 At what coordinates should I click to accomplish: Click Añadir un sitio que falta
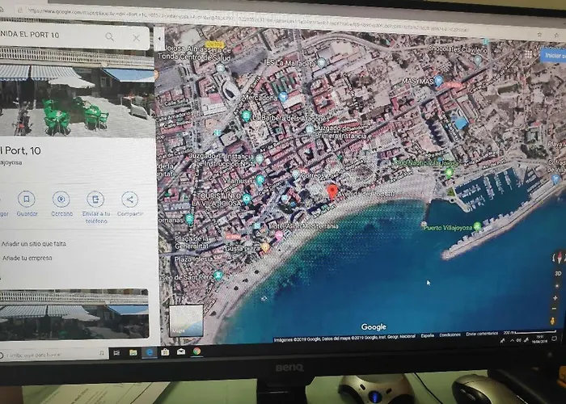tap(34, 244)
